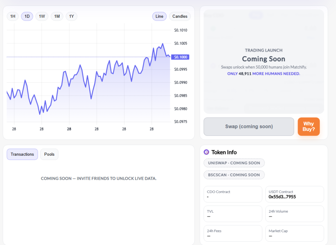Click the USDT Contract address 0x55d3...7955
The height and width of the screenshot is (245, 336).
(x=282, y=197)
